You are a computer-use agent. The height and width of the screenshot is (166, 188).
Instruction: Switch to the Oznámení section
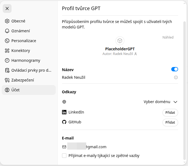click(21, 31)
